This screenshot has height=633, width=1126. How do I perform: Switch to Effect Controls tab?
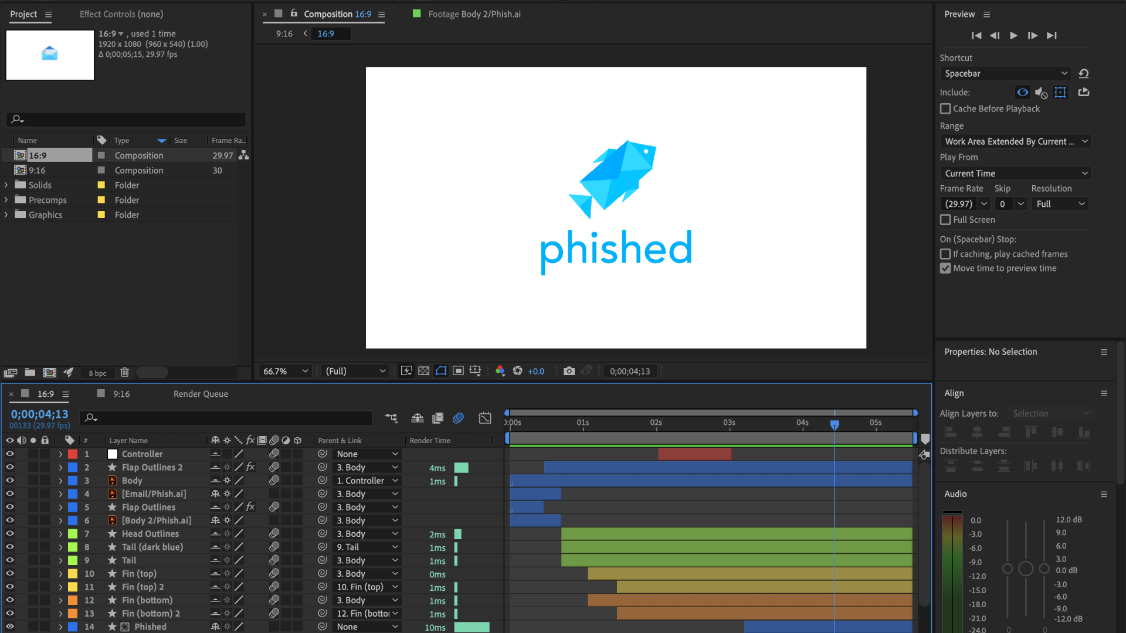pos(121,14)
